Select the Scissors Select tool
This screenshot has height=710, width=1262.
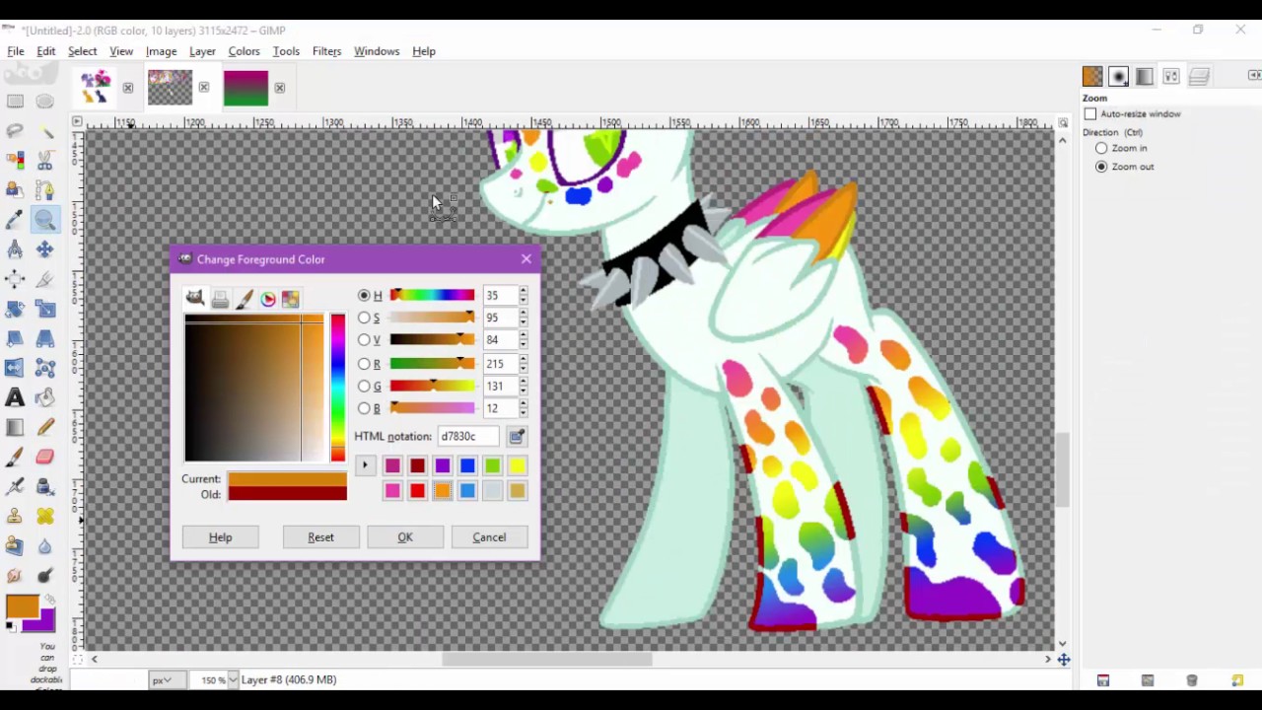[x=44, y=160]
